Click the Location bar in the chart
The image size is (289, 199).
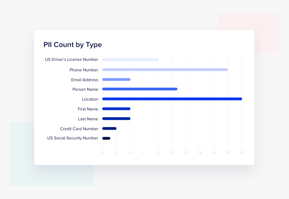click(172, 99)
